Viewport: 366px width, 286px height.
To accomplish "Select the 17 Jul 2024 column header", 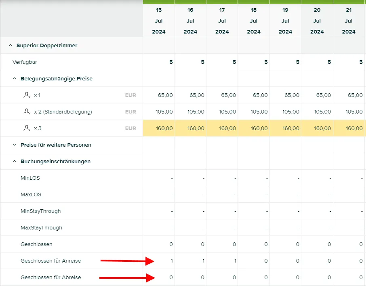I will [x=222, y=21].
